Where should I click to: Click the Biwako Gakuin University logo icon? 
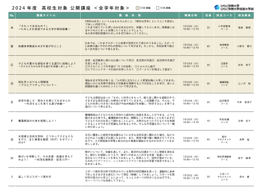(217, 8)
